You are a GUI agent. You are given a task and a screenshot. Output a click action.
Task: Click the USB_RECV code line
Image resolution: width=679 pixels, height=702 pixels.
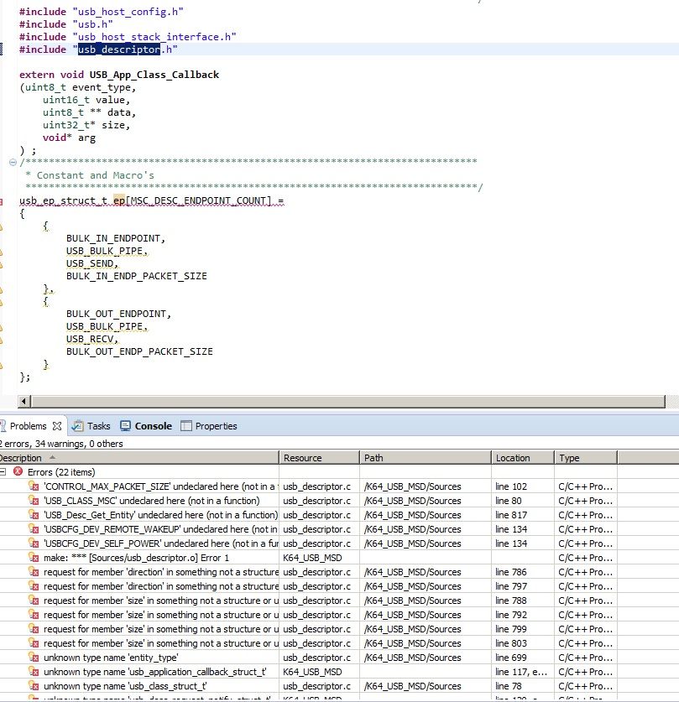[91, 339]
